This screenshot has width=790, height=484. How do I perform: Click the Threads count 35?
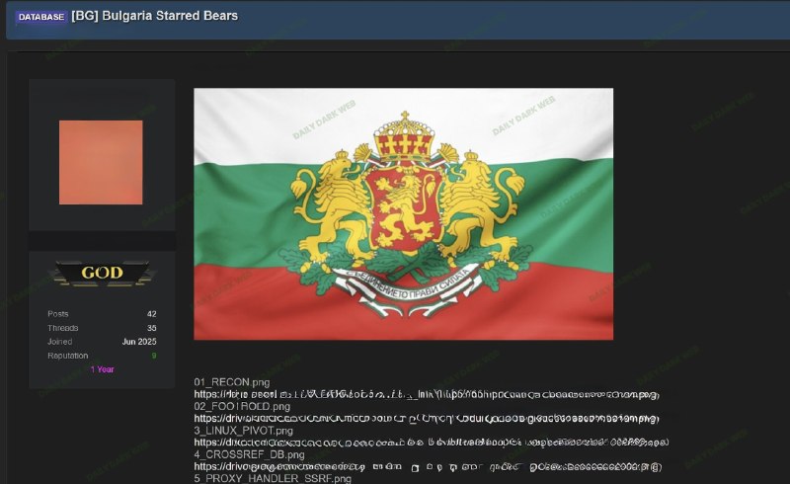click(x=152, y=328)
